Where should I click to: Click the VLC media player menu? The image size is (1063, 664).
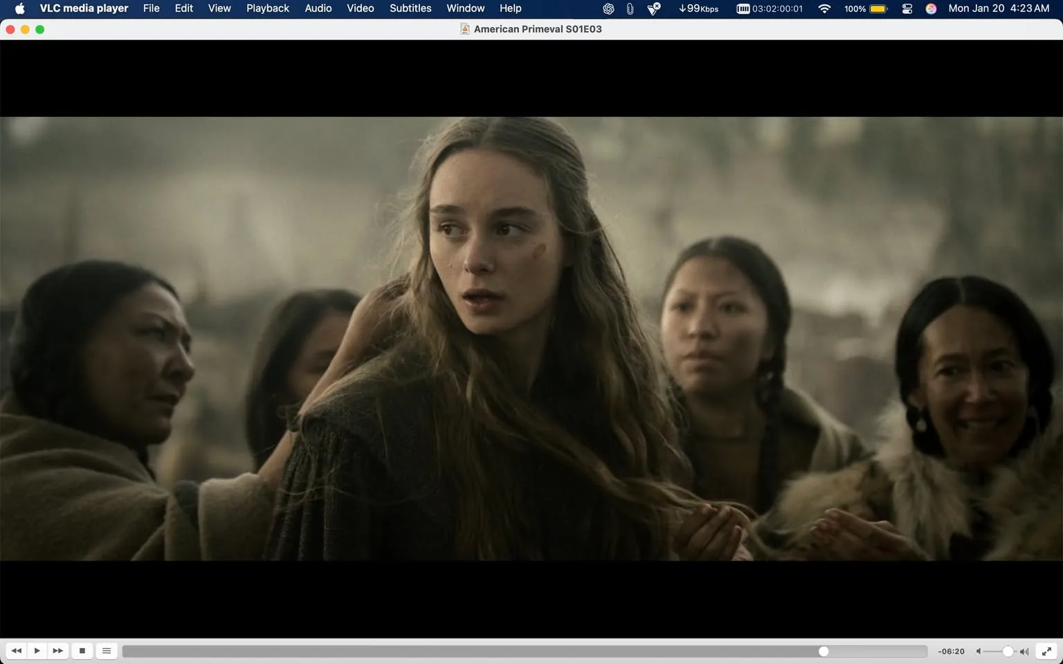click(x=83, y=8)
